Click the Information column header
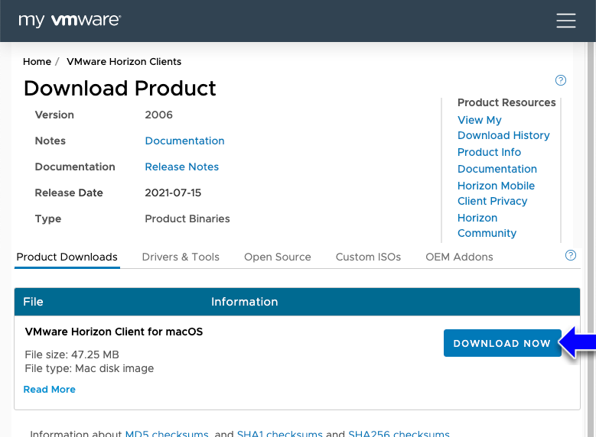The width and height of the screenshot is (596, 437). [x=244, y=302]
